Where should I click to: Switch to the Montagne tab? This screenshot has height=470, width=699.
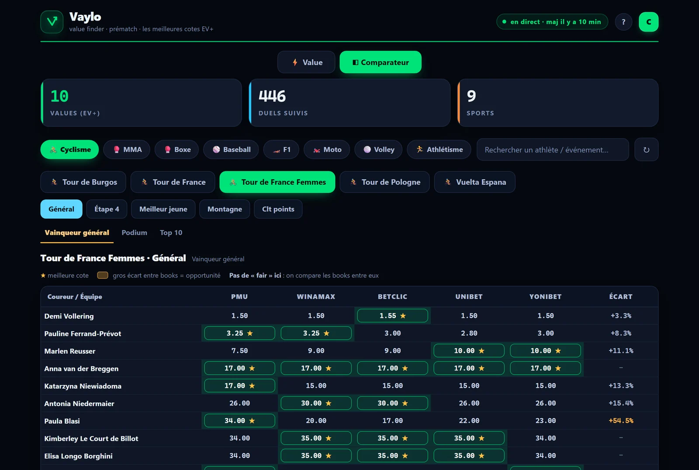point(225,209)
